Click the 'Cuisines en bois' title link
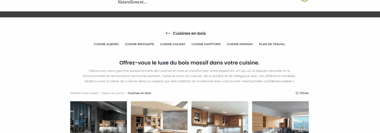 pyautogui.click(x=189, y=33)
